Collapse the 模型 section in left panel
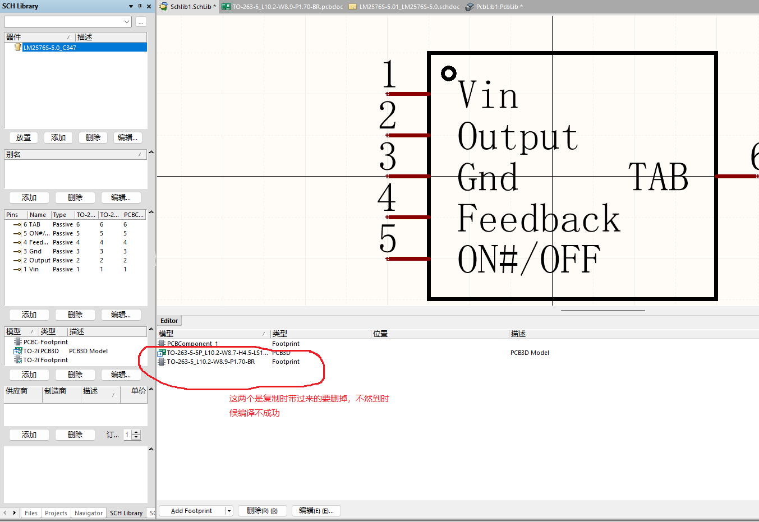 pyautogui.click(x=151, y=330)
